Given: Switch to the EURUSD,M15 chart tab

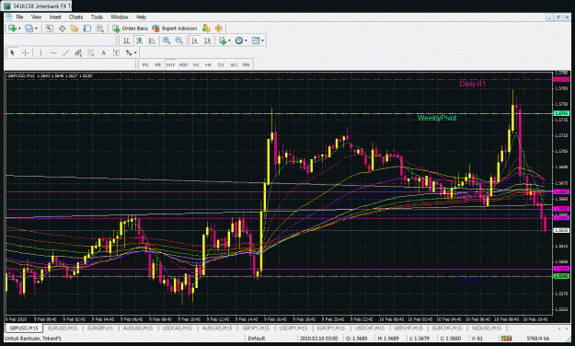Looking at the screenshot, I should tap(63, 328).
